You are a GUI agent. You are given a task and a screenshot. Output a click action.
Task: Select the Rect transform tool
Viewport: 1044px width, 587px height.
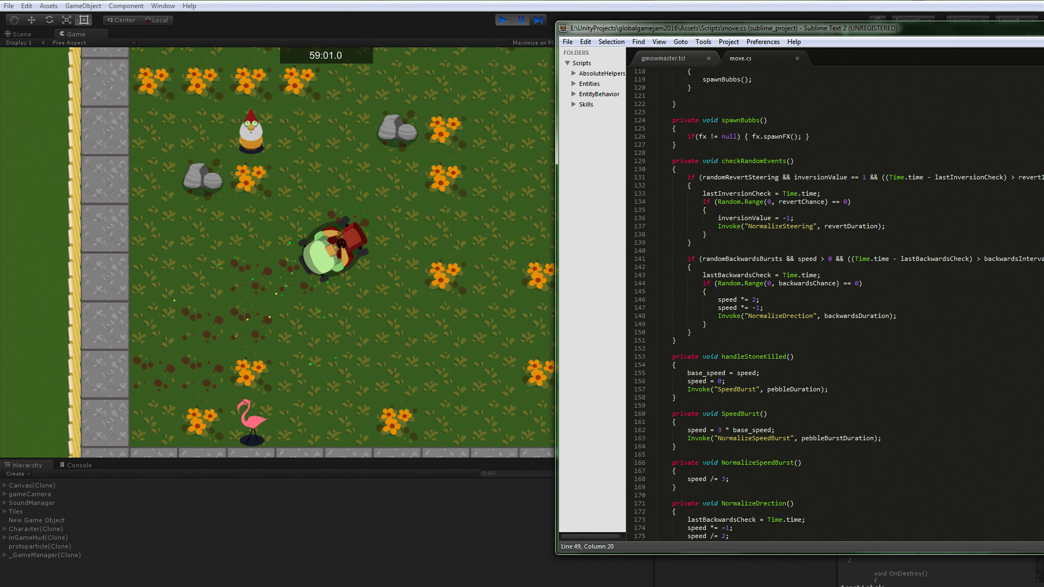point(84,20)
